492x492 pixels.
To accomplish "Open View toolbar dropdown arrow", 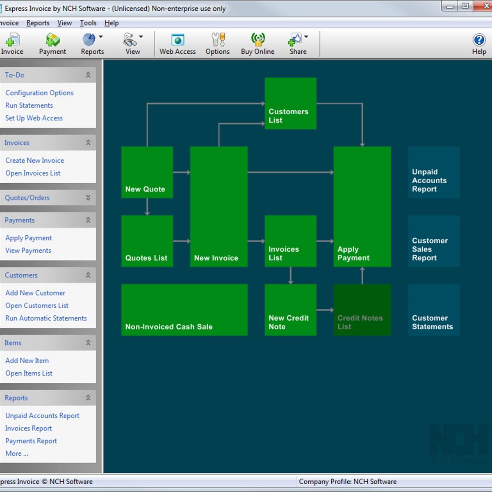I will 141,37.
